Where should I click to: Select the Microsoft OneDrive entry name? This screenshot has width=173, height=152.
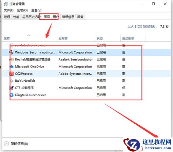pyautogui.click(x=30, y=67)
